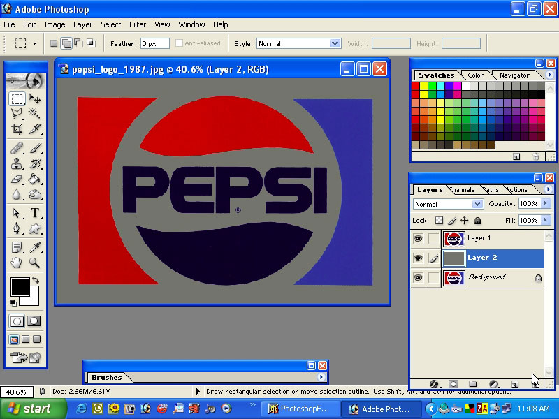The image size is (559, 419).
Task: Select Layer 2 in the Layers panel
Action: click(x=482, y=258)
